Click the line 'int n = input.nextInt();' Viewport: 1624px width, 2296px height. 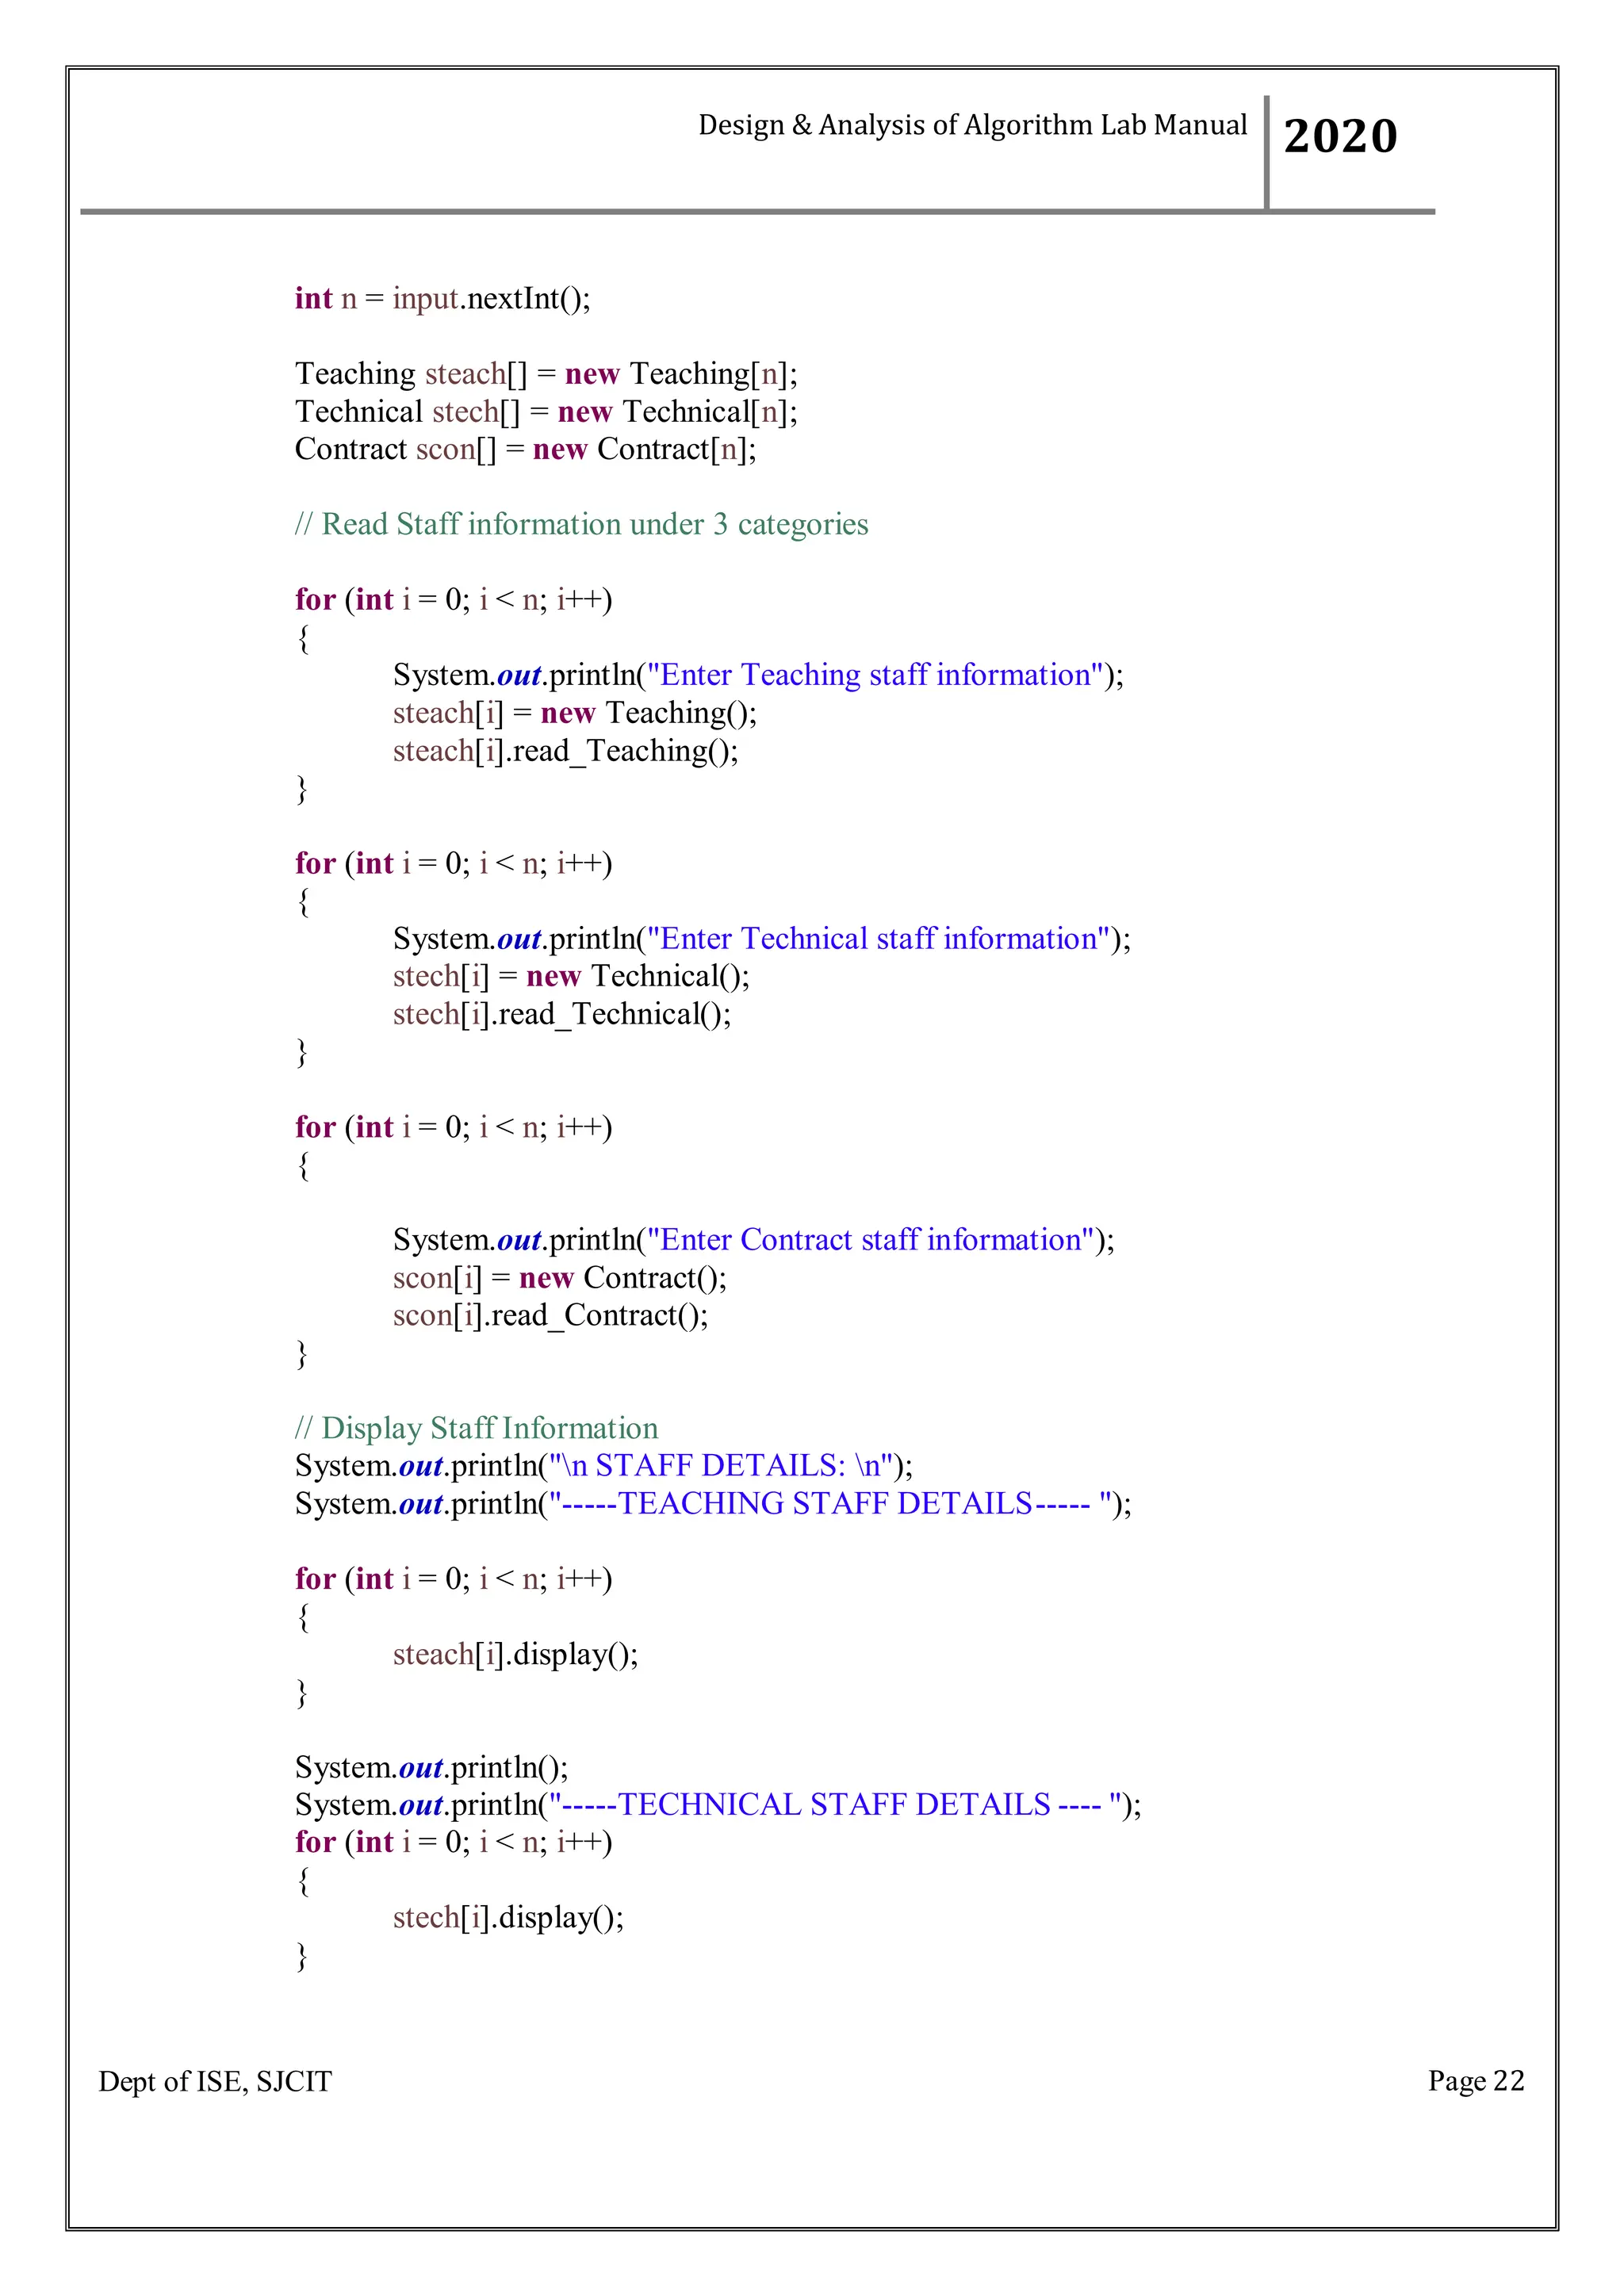pyautogui.click(x=443, y=299)
